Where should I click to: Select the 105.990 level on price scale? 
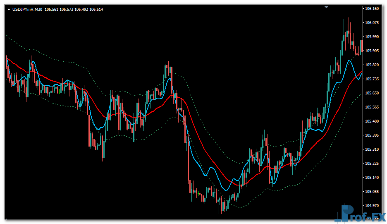coord(373,37)
